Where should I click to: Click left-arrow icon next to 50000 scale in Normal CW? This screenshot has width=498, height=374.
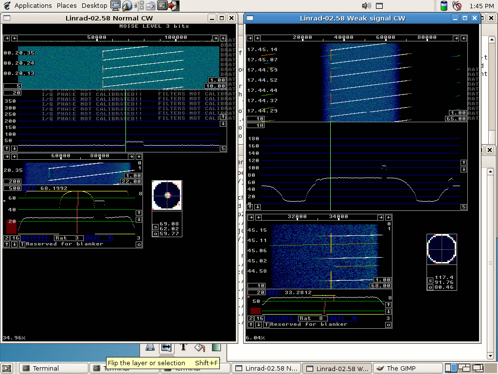point(14,38)
